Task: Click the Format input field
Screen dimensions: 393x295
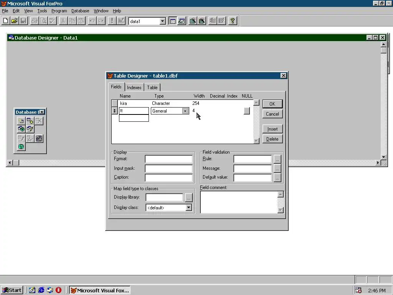Action: click(169, 159)
